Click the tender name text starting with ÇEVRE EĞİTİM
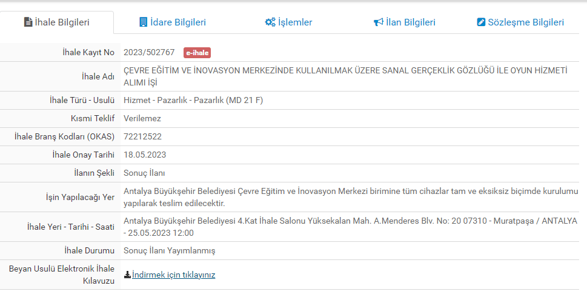The height and width of the screenshot is (294, 587). click(x=345, y=71)
